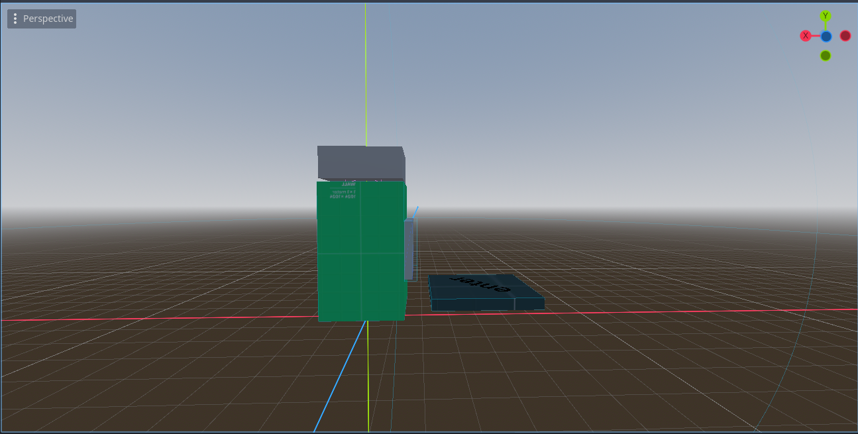Screen dimensions: 858x434
Task: Select the thin gray panel beside green box
Action: pos(409,249)
